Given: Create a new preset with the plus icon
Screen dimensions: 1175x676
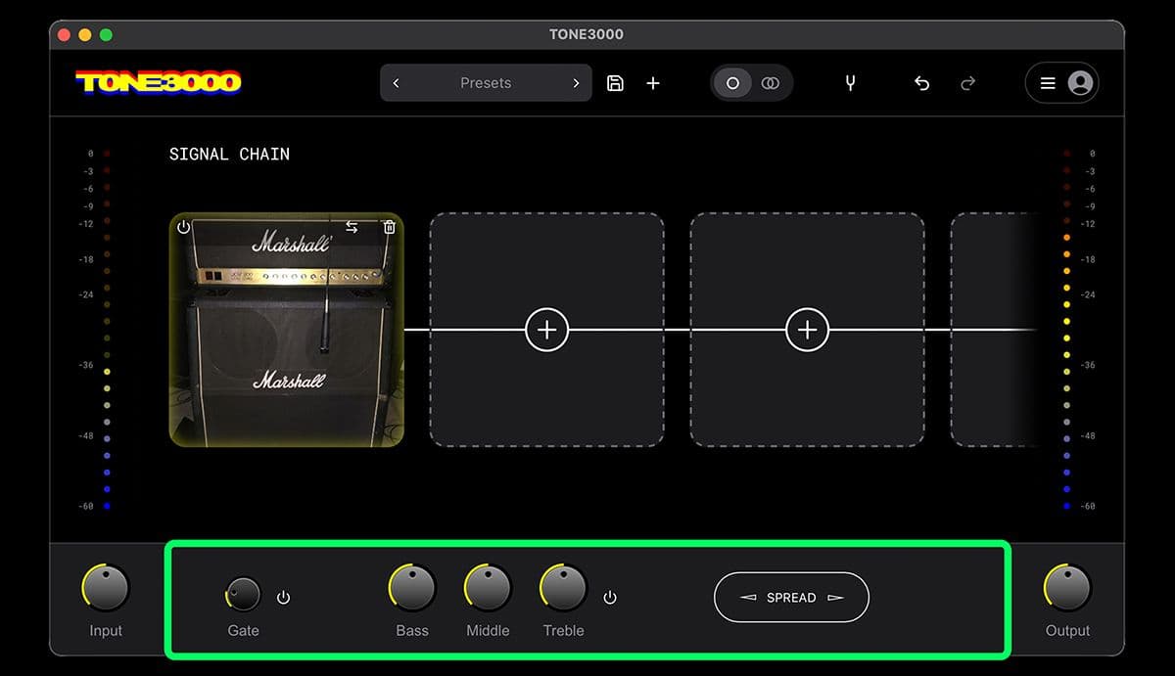Looking at the screenshot, I should tap(653, 83).
